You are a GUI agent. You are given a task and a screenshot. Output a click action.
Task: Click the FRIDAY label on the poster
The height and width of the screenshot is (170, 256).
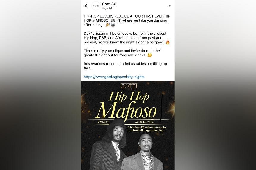coord(103,122)
